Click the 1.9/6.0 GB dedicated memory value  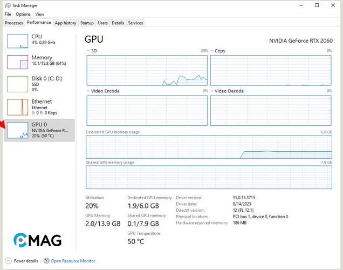tap(143, 206)
